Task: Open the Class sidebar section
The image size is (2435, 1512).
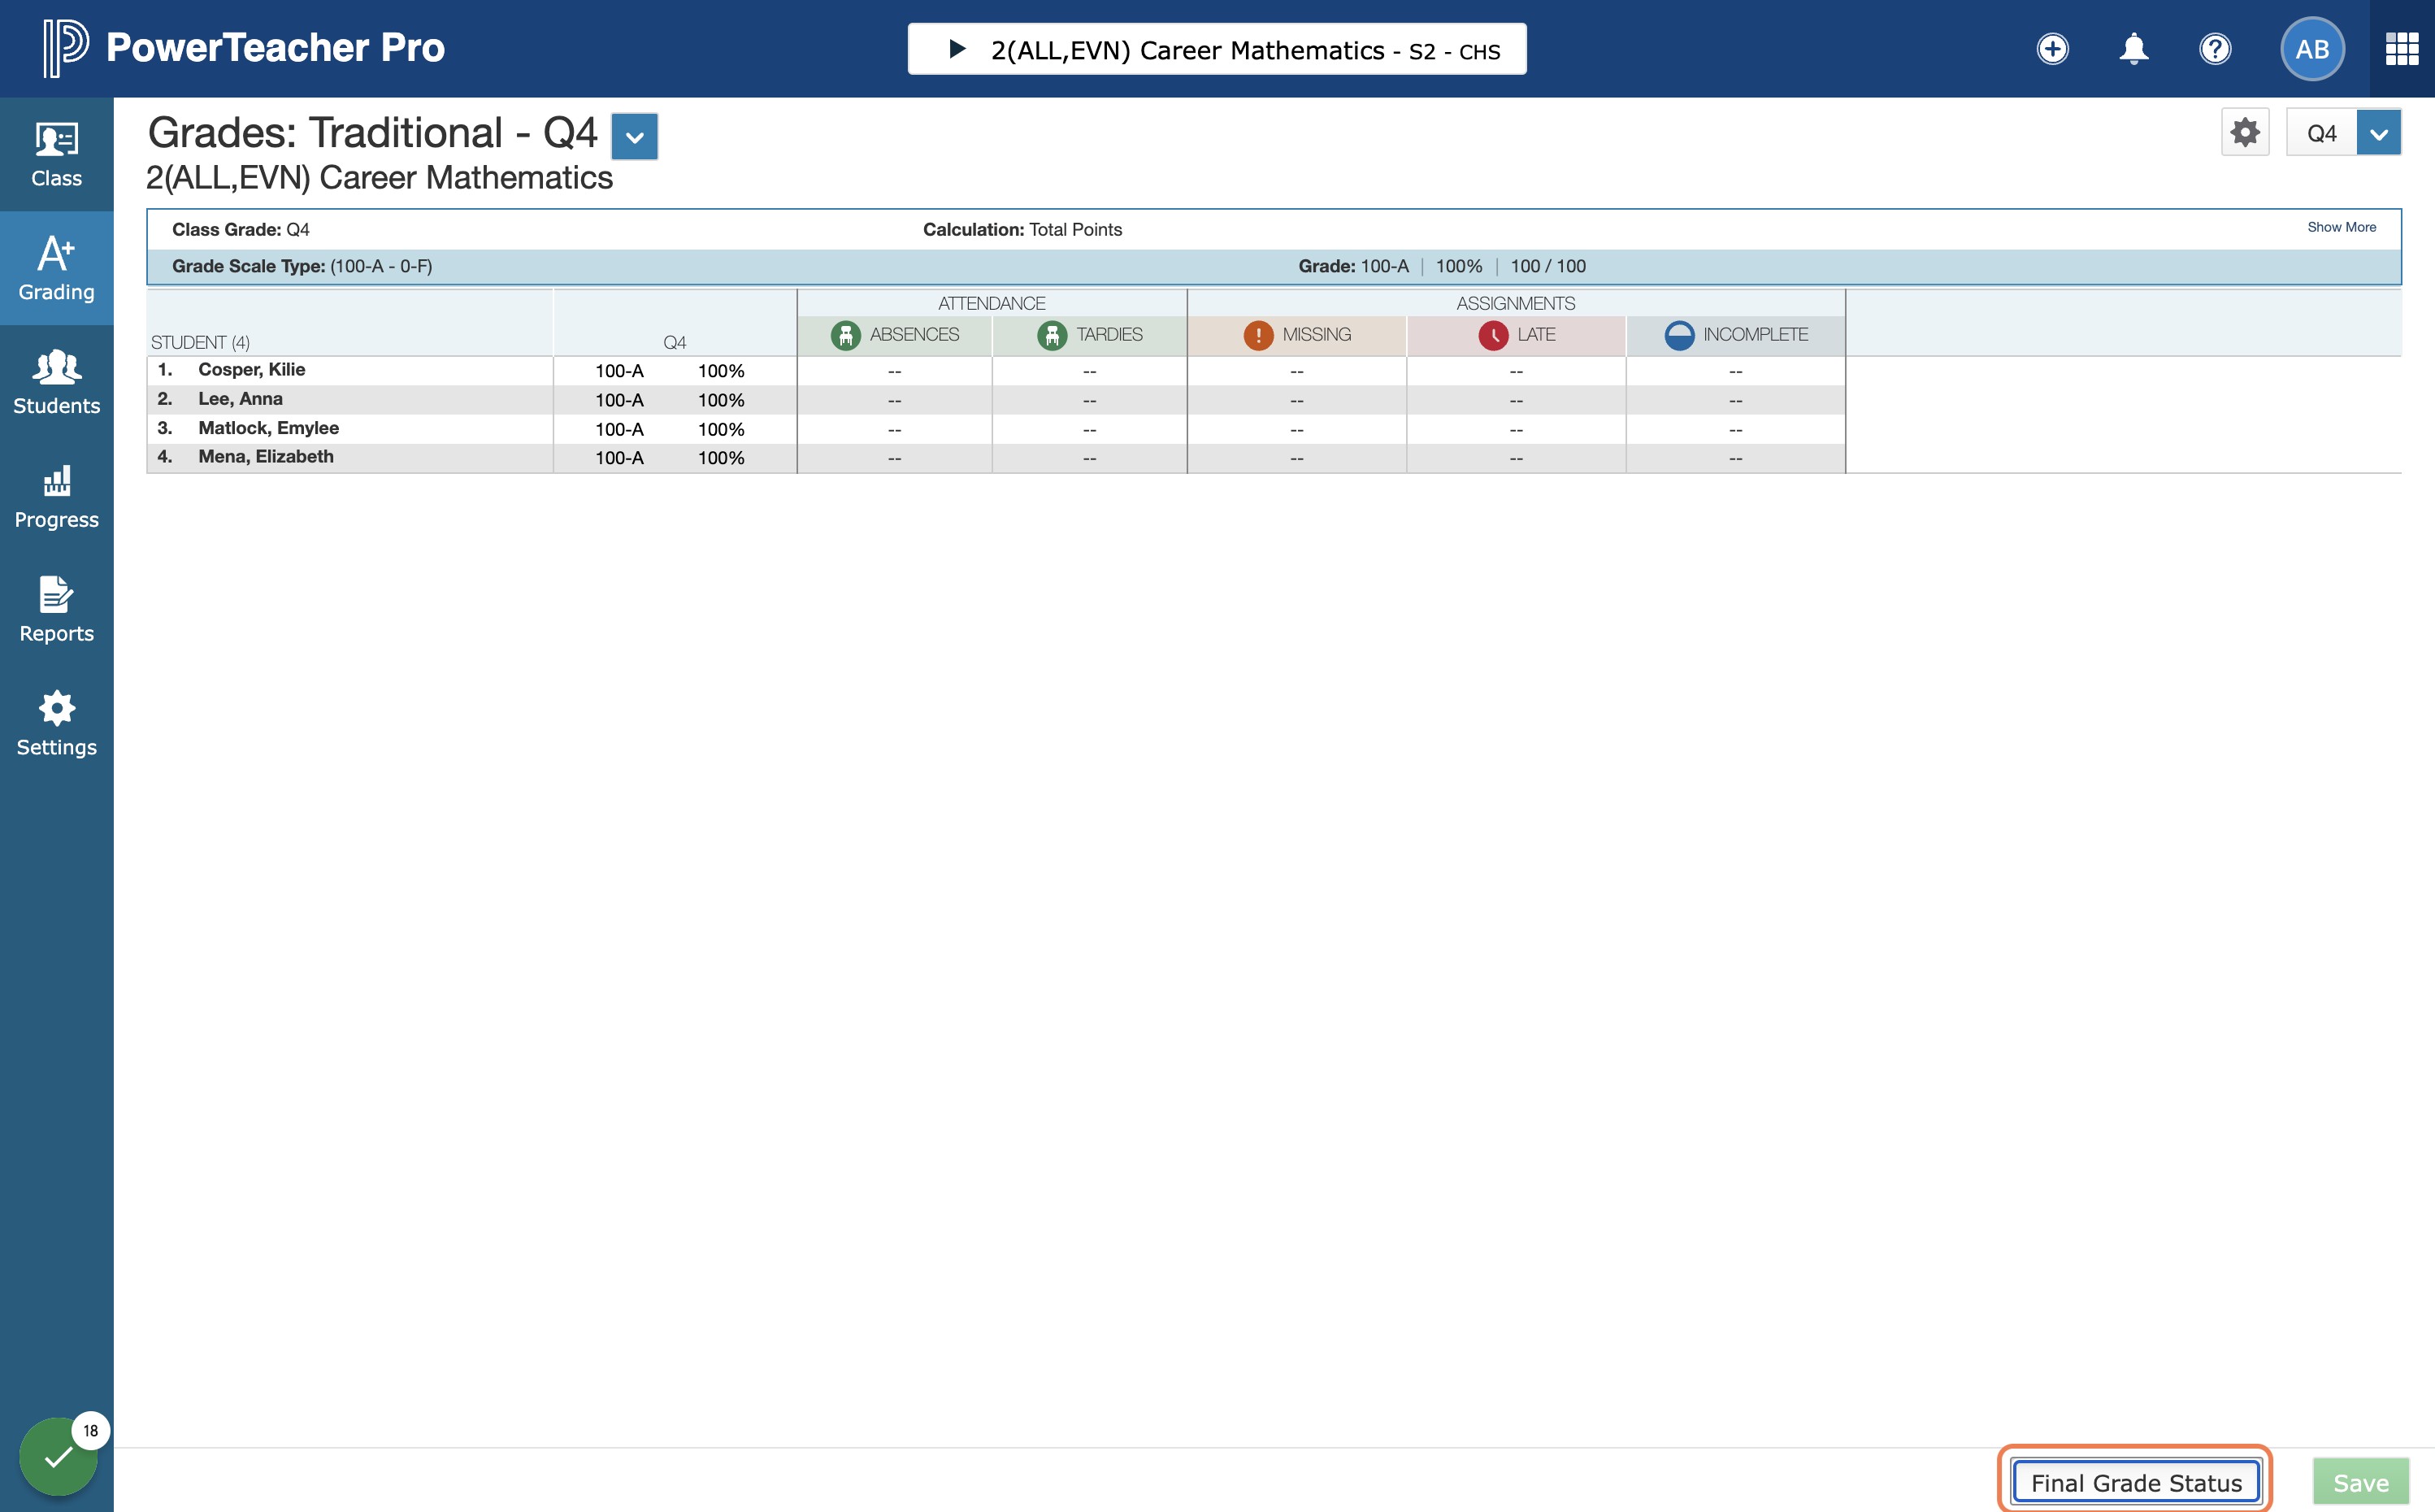Action: point(56,154)
